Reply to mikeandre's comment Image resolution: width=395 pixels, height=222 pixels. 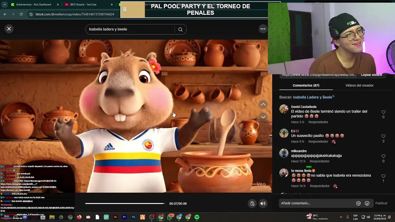pos(319,161)
